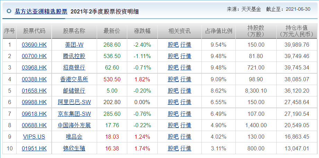The image size is (319, 158).
Task: Click the 截止至：2021-06-30 date text
Action: click(288, 9)
